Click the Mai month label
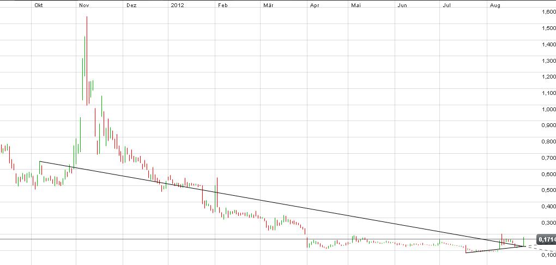This screenshot has width=556, height=265. (x=356, y=5)
